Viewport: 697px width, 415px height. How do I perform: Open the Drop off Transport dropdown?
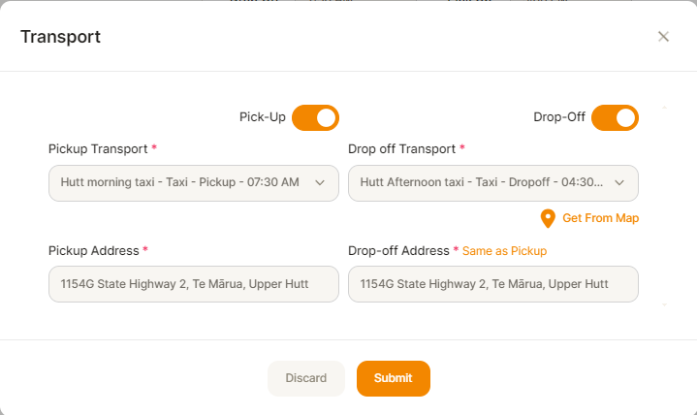click(x=493, y=183)
